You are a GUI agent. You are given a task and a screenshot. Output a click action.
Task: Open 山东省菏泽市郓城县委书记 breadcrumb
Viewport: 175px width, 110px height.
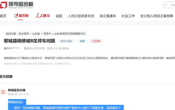[x=70, y=34]
